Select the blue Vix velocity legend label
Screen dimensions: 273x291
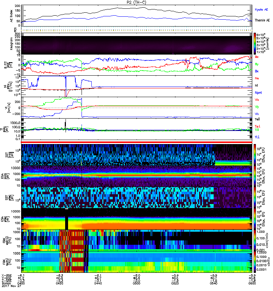(257, 113)
